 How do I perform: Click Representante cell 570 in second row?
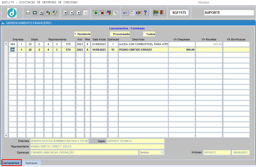click(68, 50)
